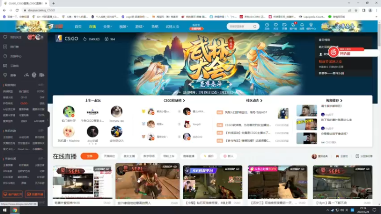Select the 新人 newcomer filter pill

[229, 156]
